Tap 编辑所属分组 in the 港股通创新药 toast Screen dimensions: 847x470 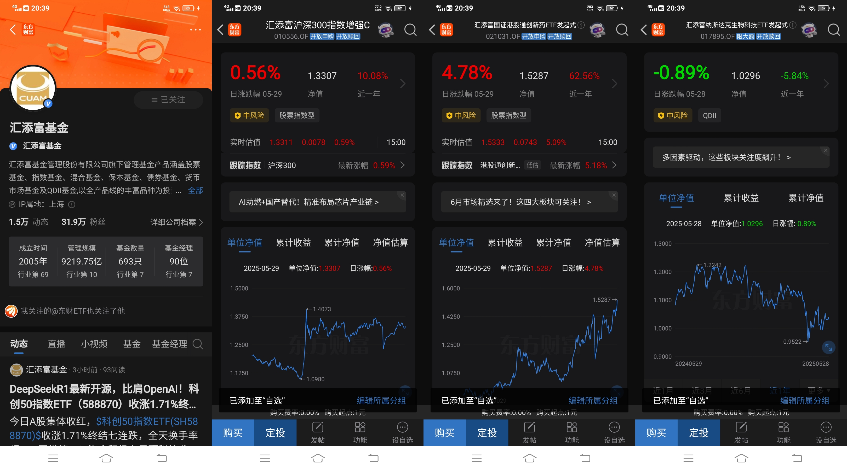(592, 400)
